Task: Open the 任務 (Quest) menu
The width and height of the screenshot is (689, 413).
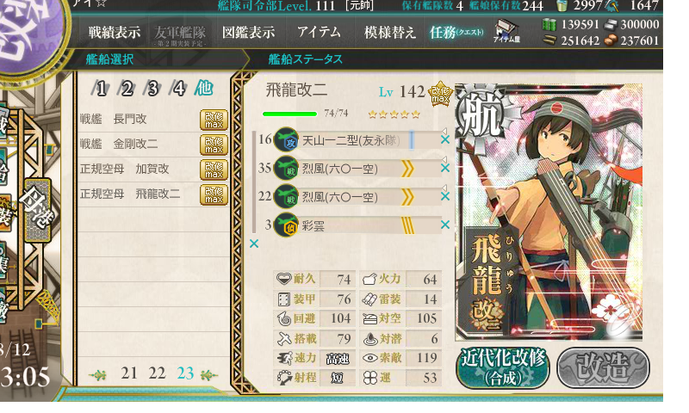Action: pyautogui.click(x=456, y=32)
